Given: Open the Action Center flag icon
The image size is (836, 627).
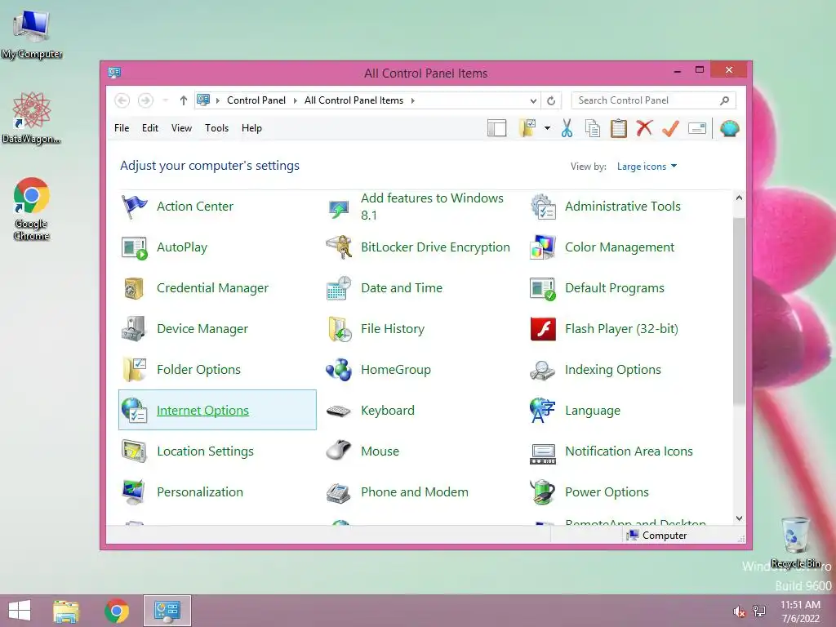Looking at the screenshot, I should tap(134, 207).
